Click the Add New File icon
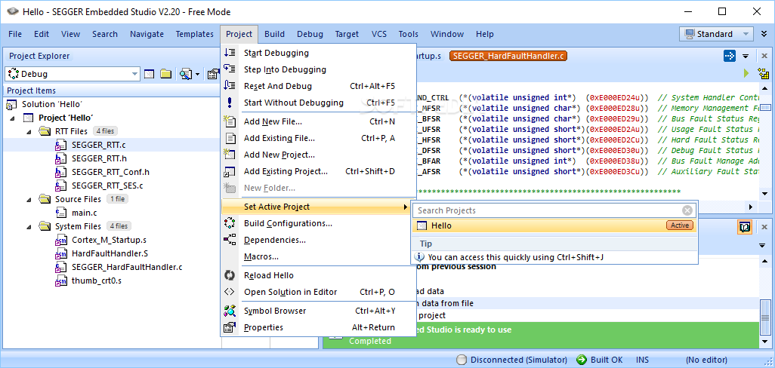The image size is (775, 368). click(230, 121)
